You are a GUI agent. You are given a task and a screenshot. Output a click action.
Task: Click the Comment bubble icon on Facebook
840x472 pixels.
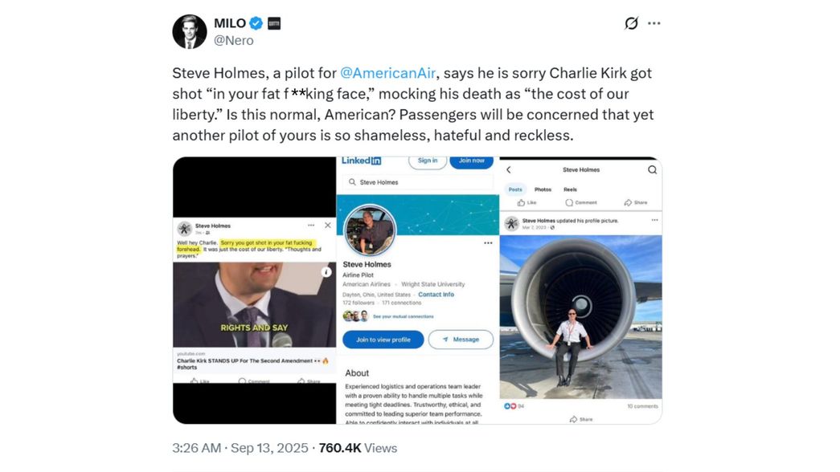(569, 202)
